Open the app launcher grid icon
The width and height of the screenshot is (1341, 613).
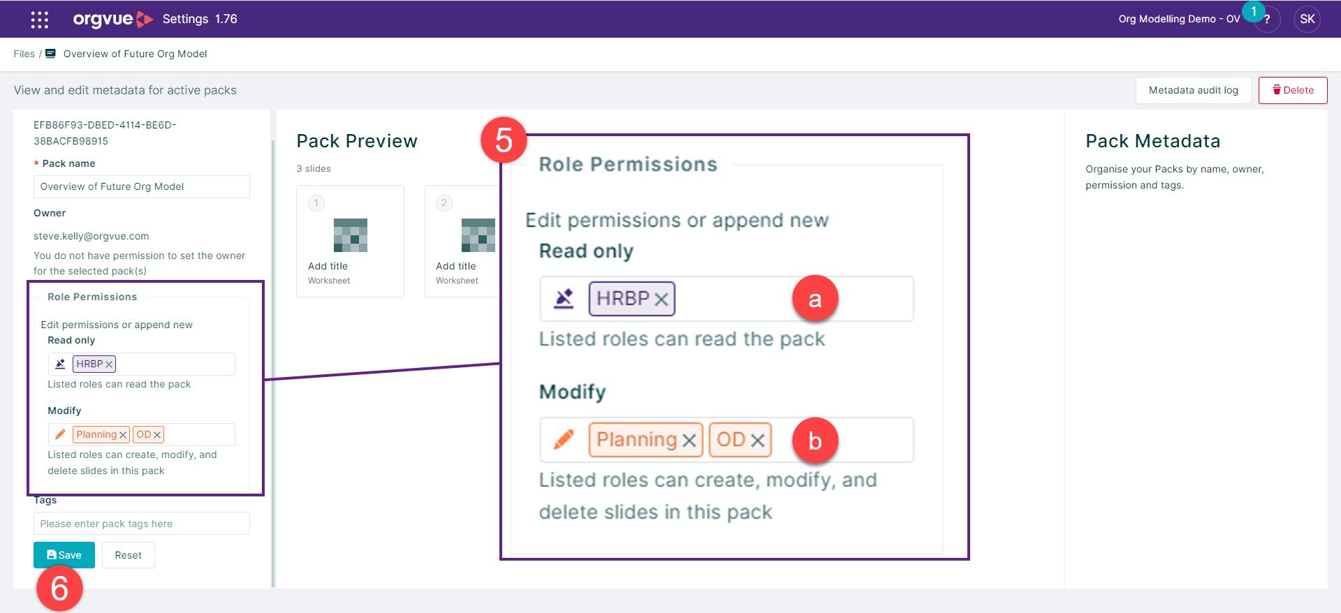(x=40, y=20)
